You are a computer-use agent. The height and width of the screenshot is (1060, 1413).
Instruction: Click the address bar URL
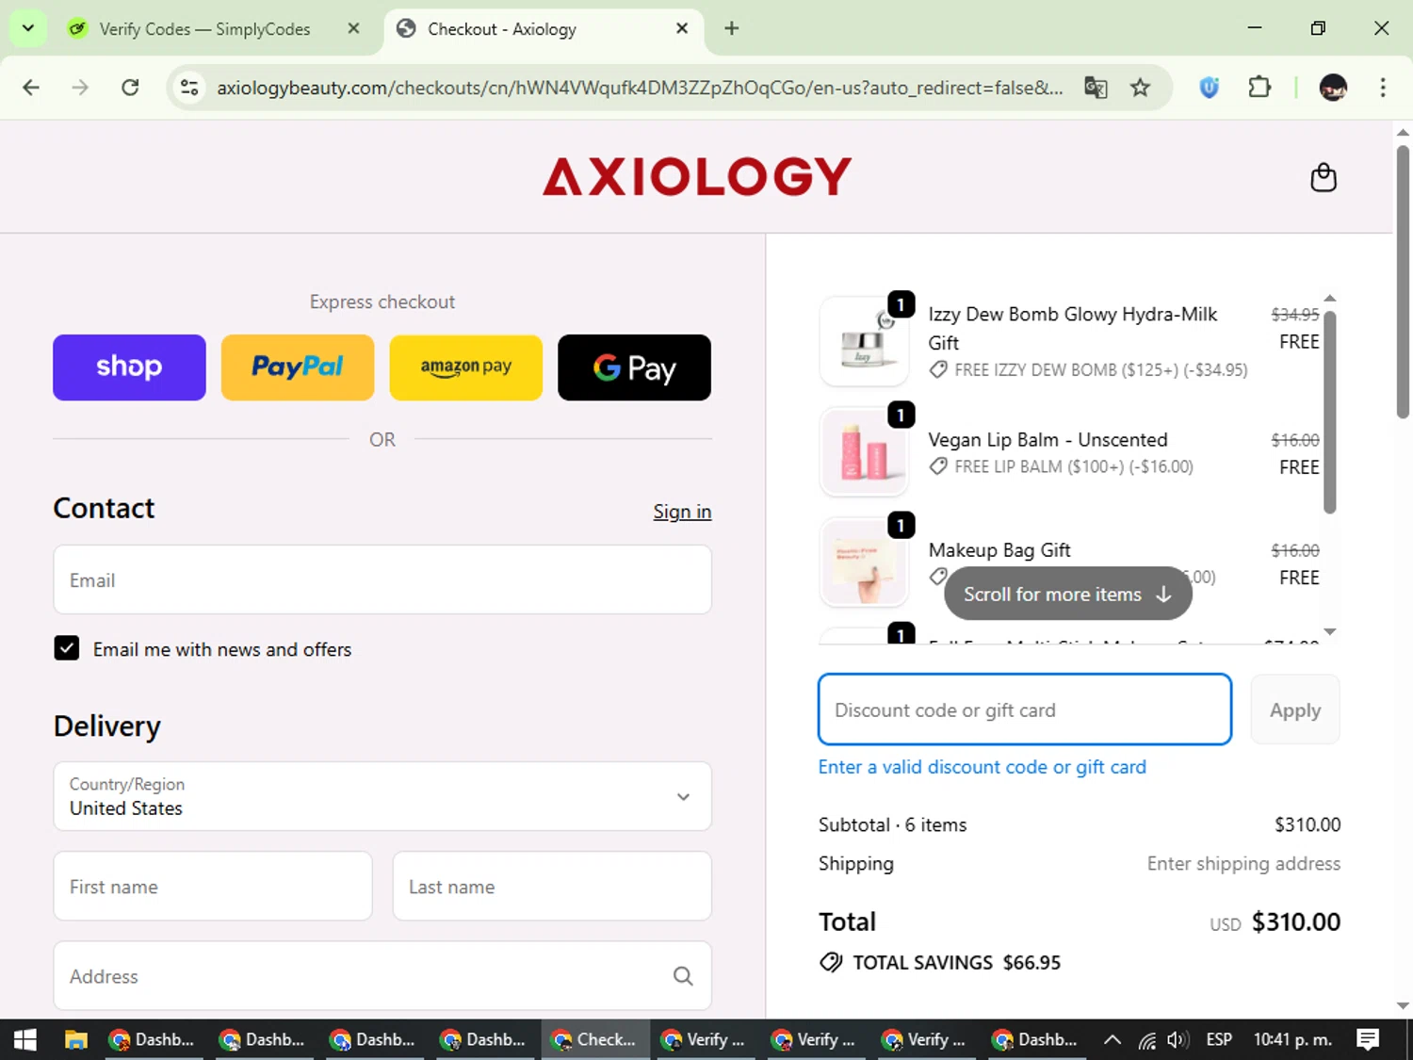click(640, 88)
